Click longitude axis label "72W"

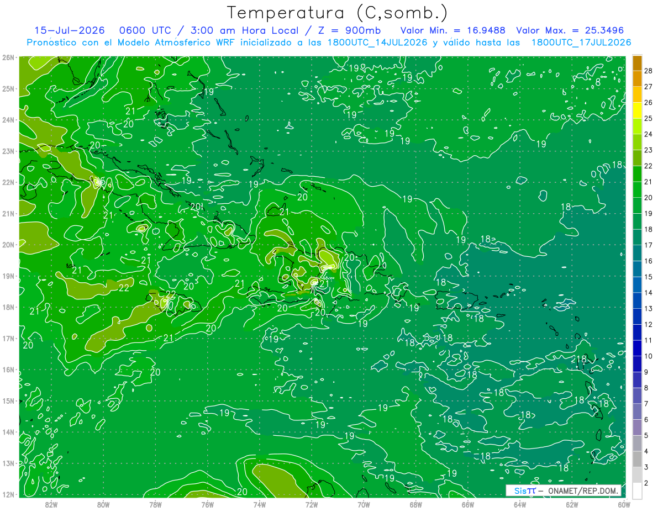pos(311,504)
